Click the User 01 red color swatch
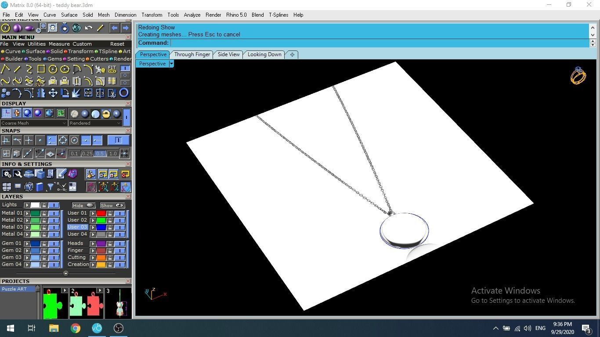Viewport: 600px width, 337px height. click(x=101, y=213)
